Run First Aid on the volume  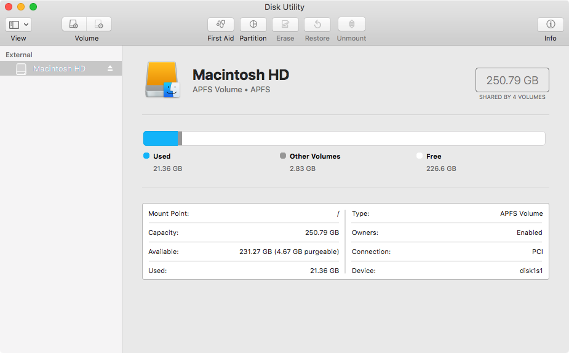(x=221, y=25)
